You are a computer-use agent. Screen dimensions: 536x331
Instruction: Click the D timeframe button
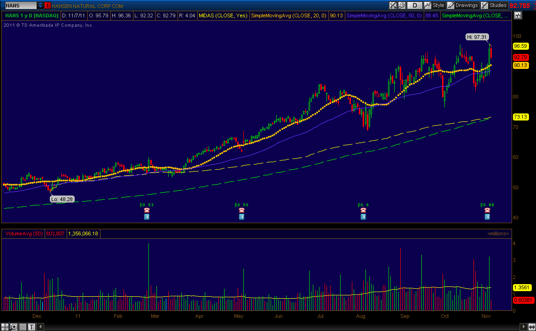pyautogui.click(x=415, y=6)
